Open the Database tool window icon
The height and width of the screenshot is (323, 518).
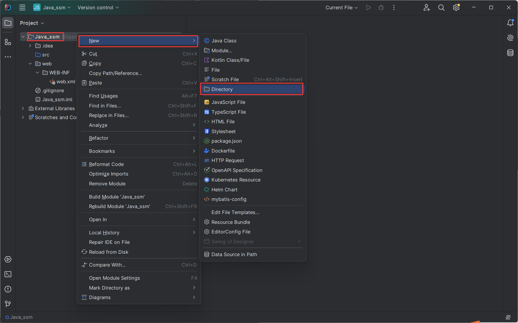tap(510, 53)
